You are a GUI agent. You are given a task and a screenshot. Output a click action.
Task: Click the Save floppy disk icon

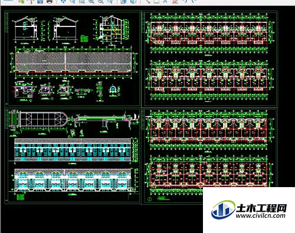pos(40,1)
